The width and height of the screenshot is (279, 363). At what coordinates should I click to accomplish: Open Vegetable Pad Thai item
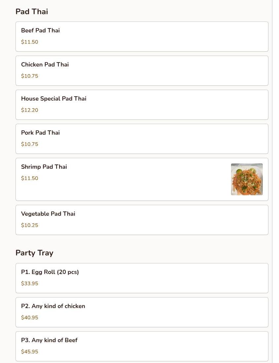(141, 220)
